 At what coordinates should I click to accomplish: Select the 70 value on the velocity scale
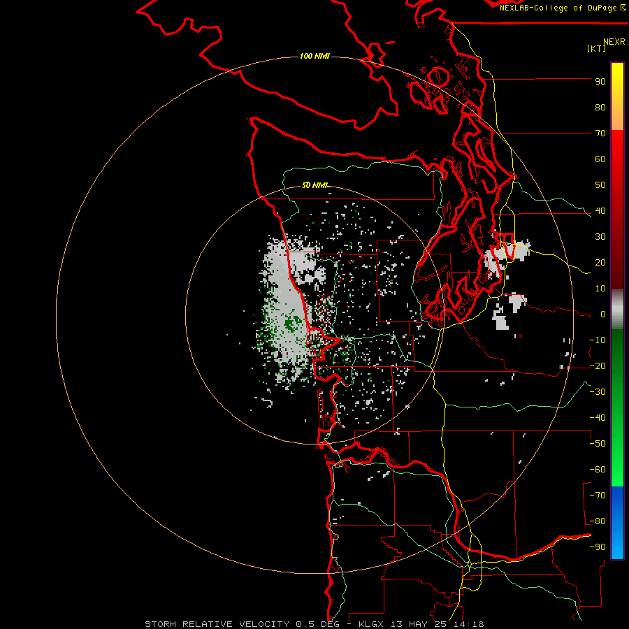[600, 133]
